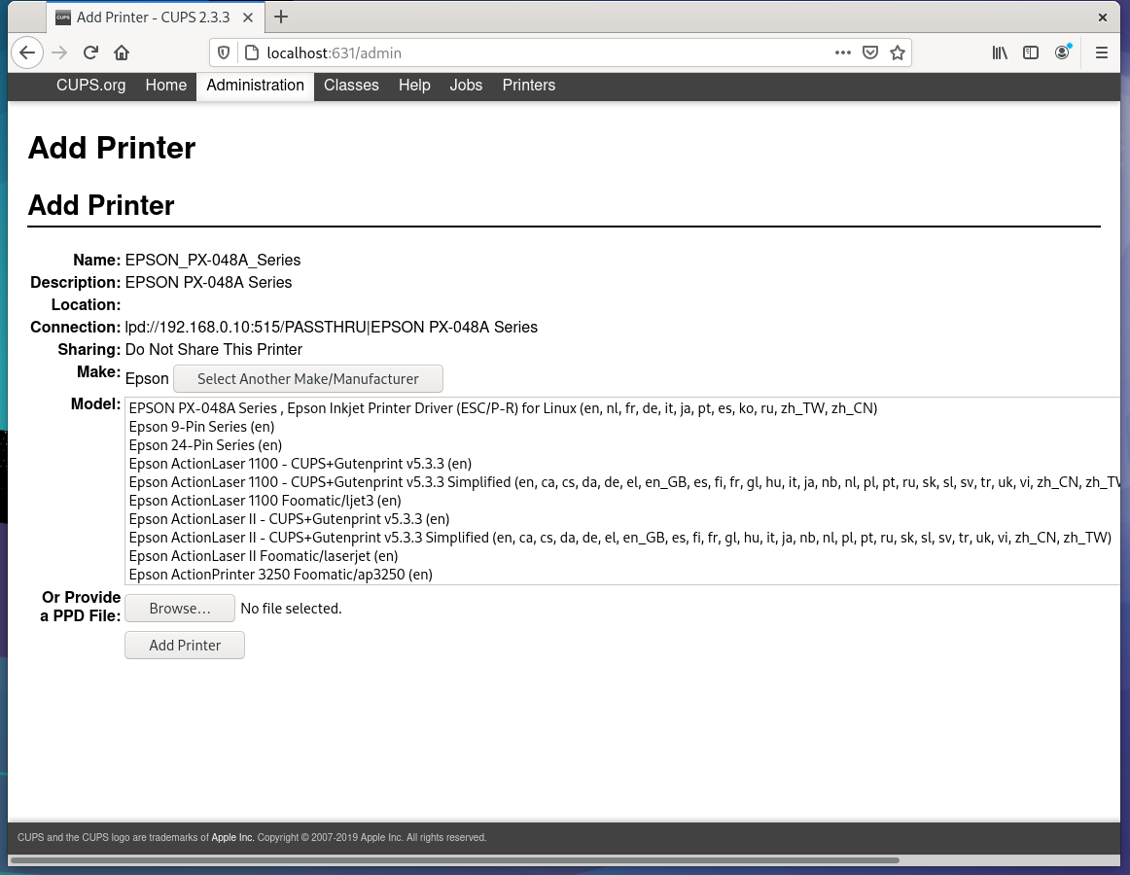This screenshot has width=1130, height=875.
Task: Reload the page with the refresh icon
Action: click(90, 52)
